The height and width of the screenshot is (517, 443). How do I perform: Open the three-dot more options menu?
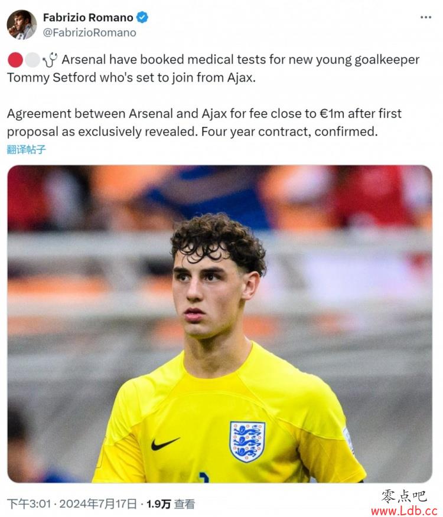tap(426, 17)
